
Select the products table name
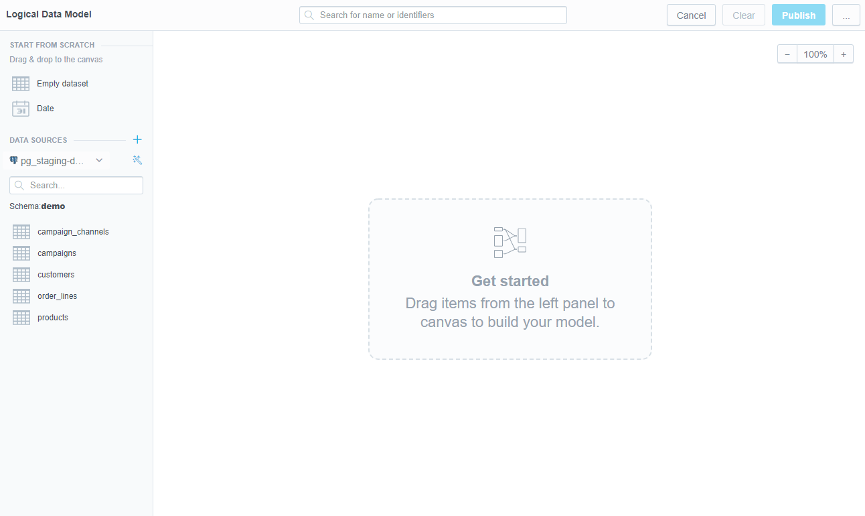click(x=53, y=318)
